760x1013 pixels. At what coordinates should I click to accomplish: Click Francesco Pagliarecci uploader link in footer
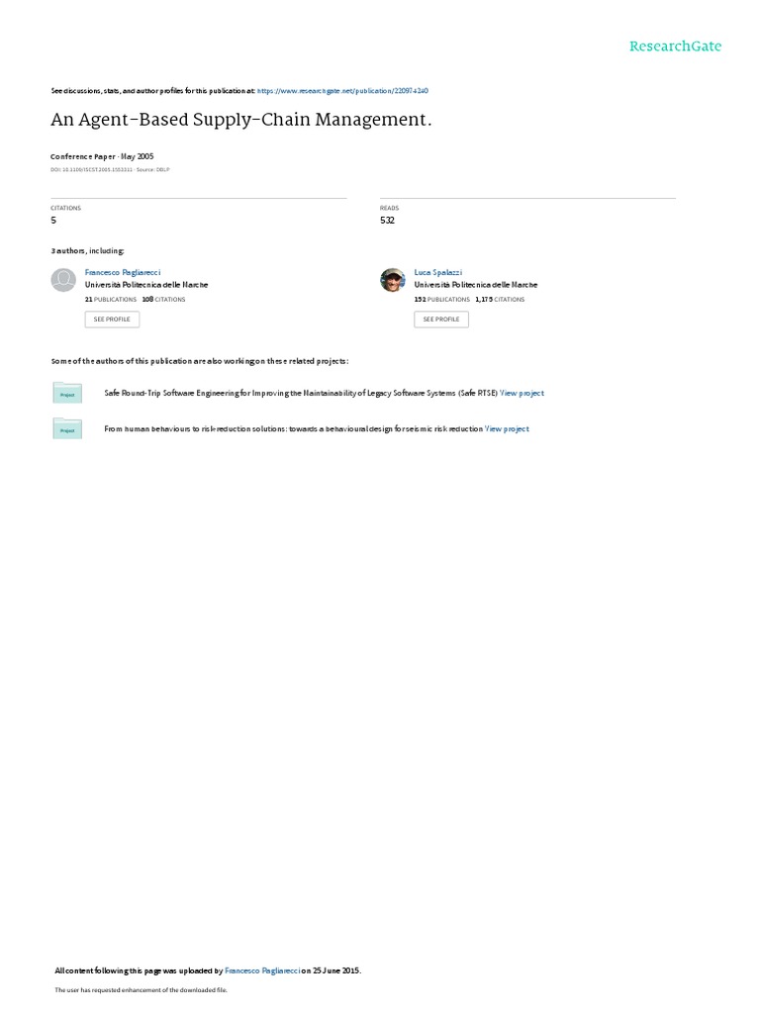(x=262, y=970)
